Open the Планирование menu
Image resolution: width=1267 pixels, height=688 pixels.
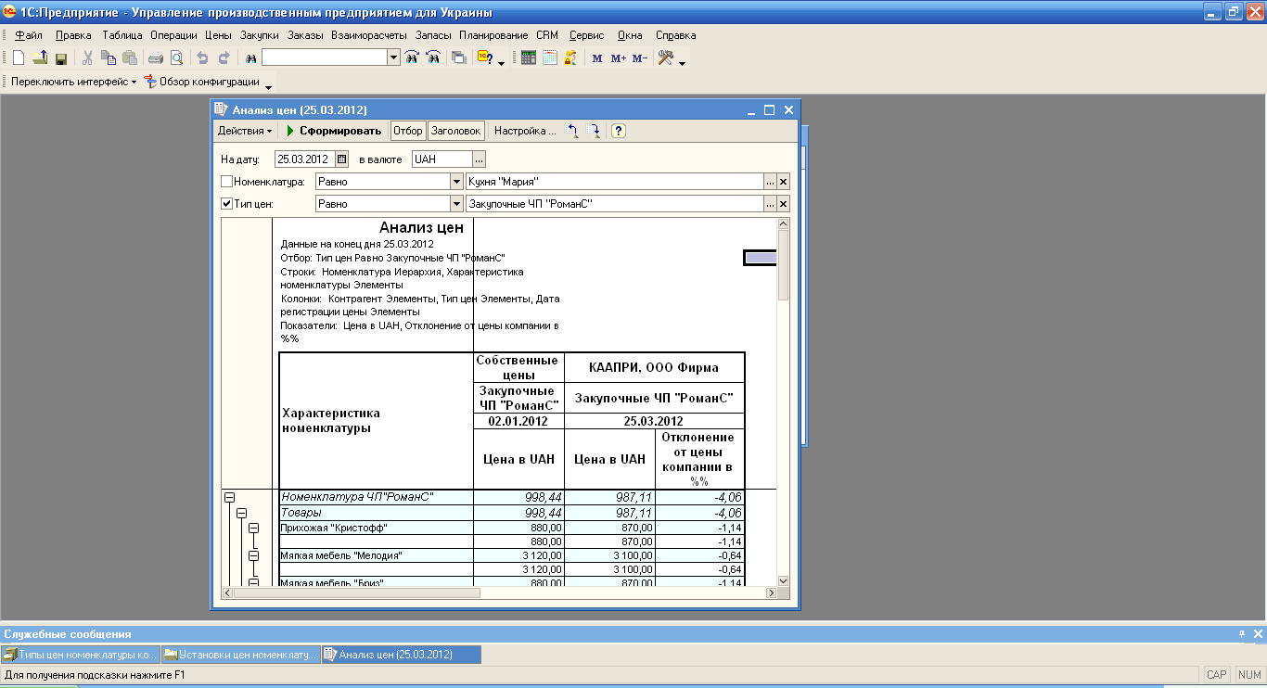493,35
